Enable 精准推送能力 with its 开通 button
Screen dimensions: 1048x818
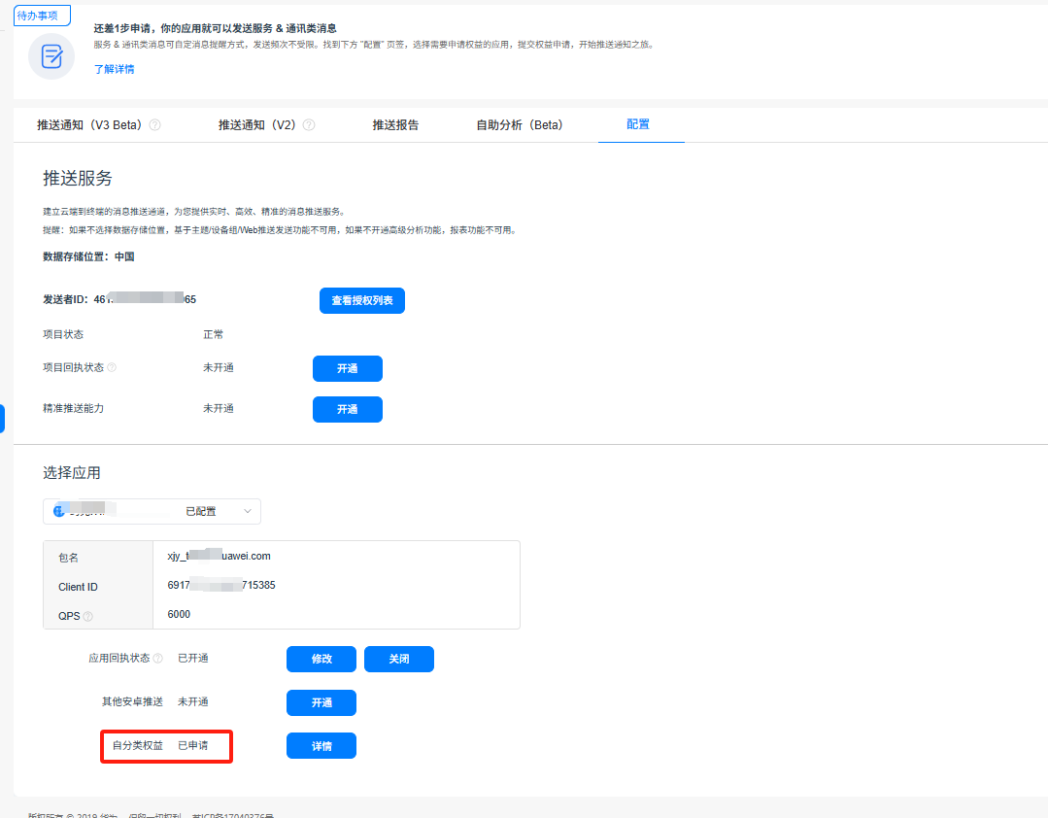tap(347, 410)
